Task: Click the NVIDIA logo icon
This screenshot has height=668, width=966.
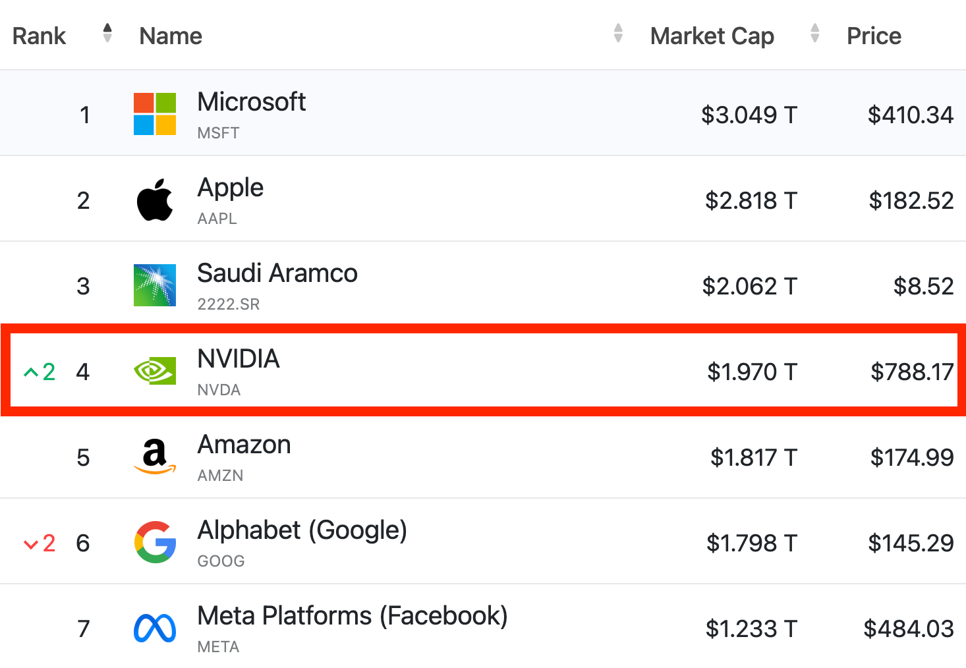Action: [155, 371]
